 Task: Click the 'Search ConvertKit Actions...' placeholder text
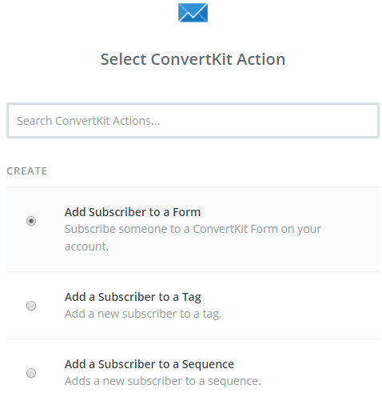click(x=88, y=121)
